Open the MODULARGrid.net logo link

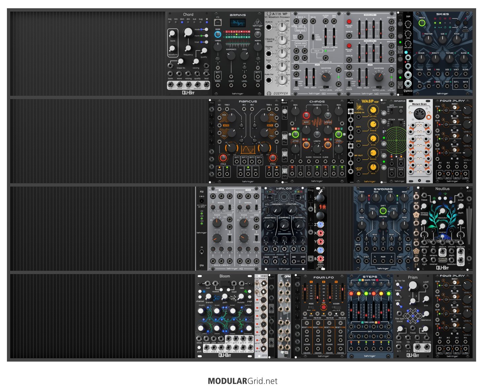point(243,381)
